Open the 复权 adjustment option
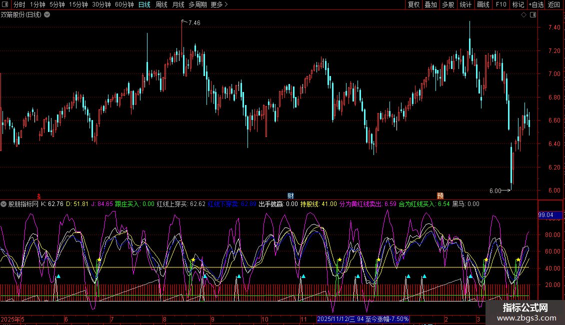Viewport: 565px width, 325px height. coord(413,4)
